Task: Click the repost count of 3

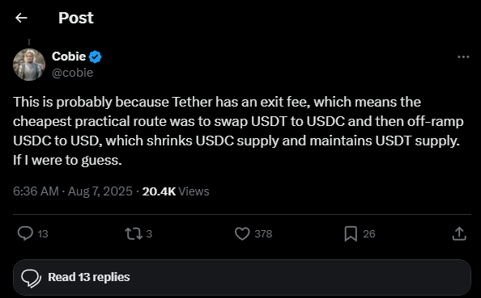Action: 149,233
